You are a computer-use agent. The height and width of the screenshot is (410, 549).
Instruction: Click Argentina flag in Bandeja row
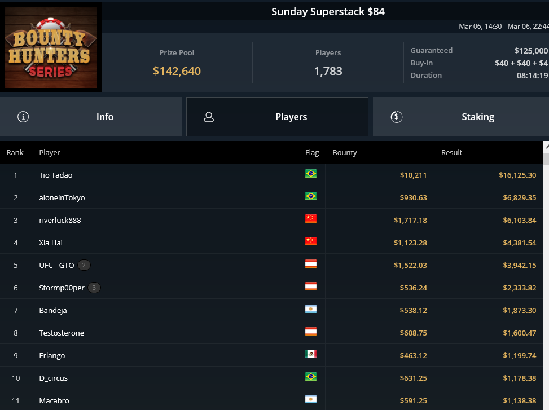coord(310,309)
